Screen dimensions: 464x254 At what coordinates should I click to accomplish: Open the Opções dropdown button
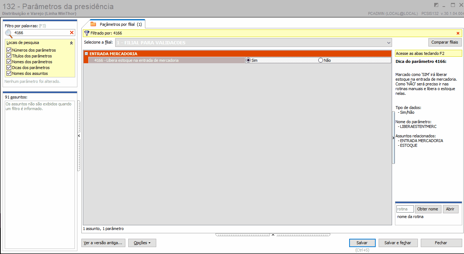pos(142,243)
